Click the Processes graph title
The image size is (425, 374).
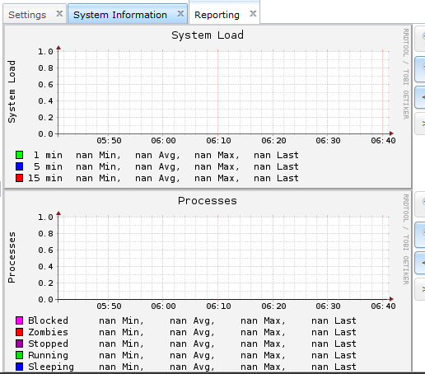(208, 201)
